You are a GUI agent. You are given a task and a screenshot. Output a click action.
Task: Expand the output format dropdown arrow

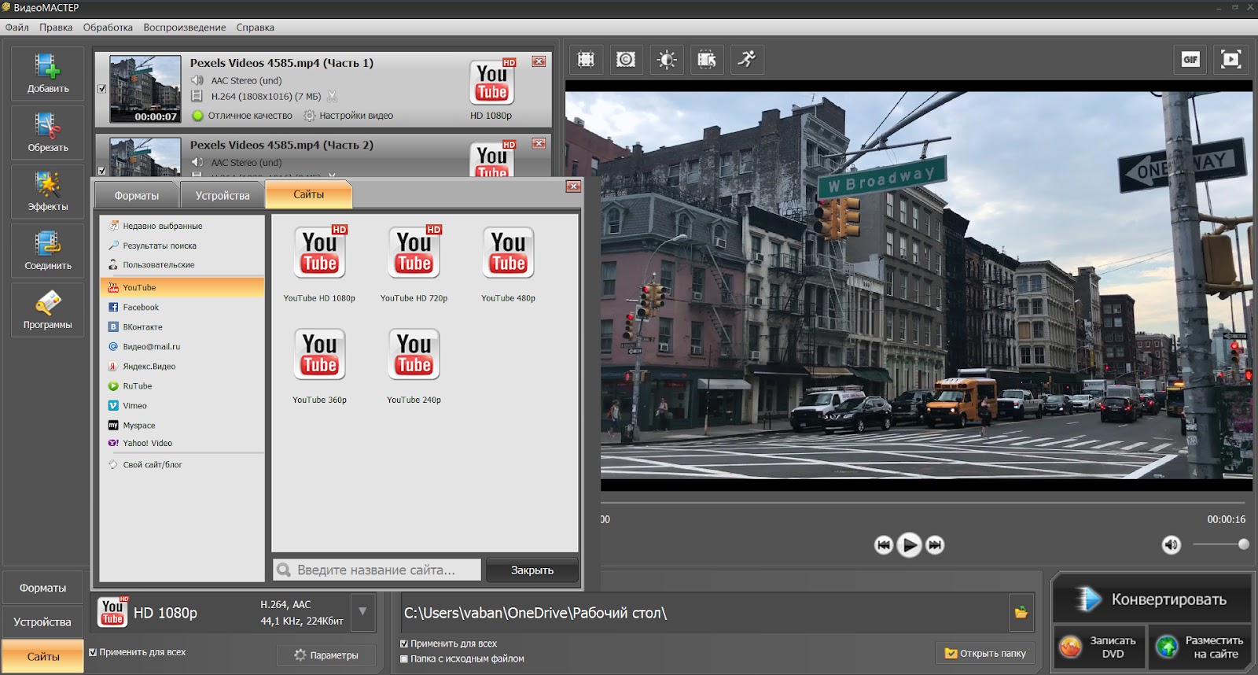[362, 611]
